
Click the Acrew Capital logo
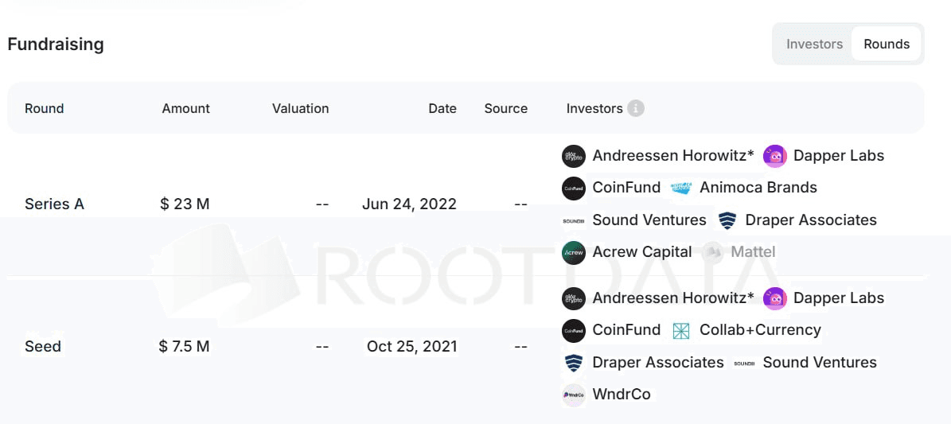[573, 253]
